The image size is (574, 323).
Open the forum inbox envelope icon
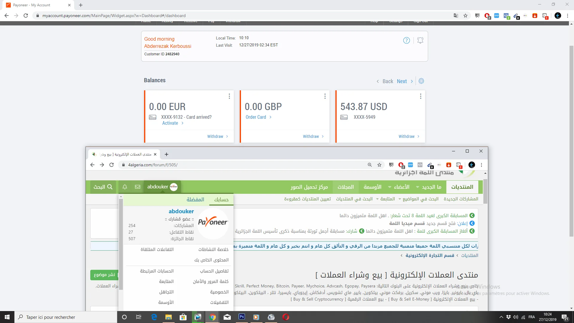click(138, 187)
